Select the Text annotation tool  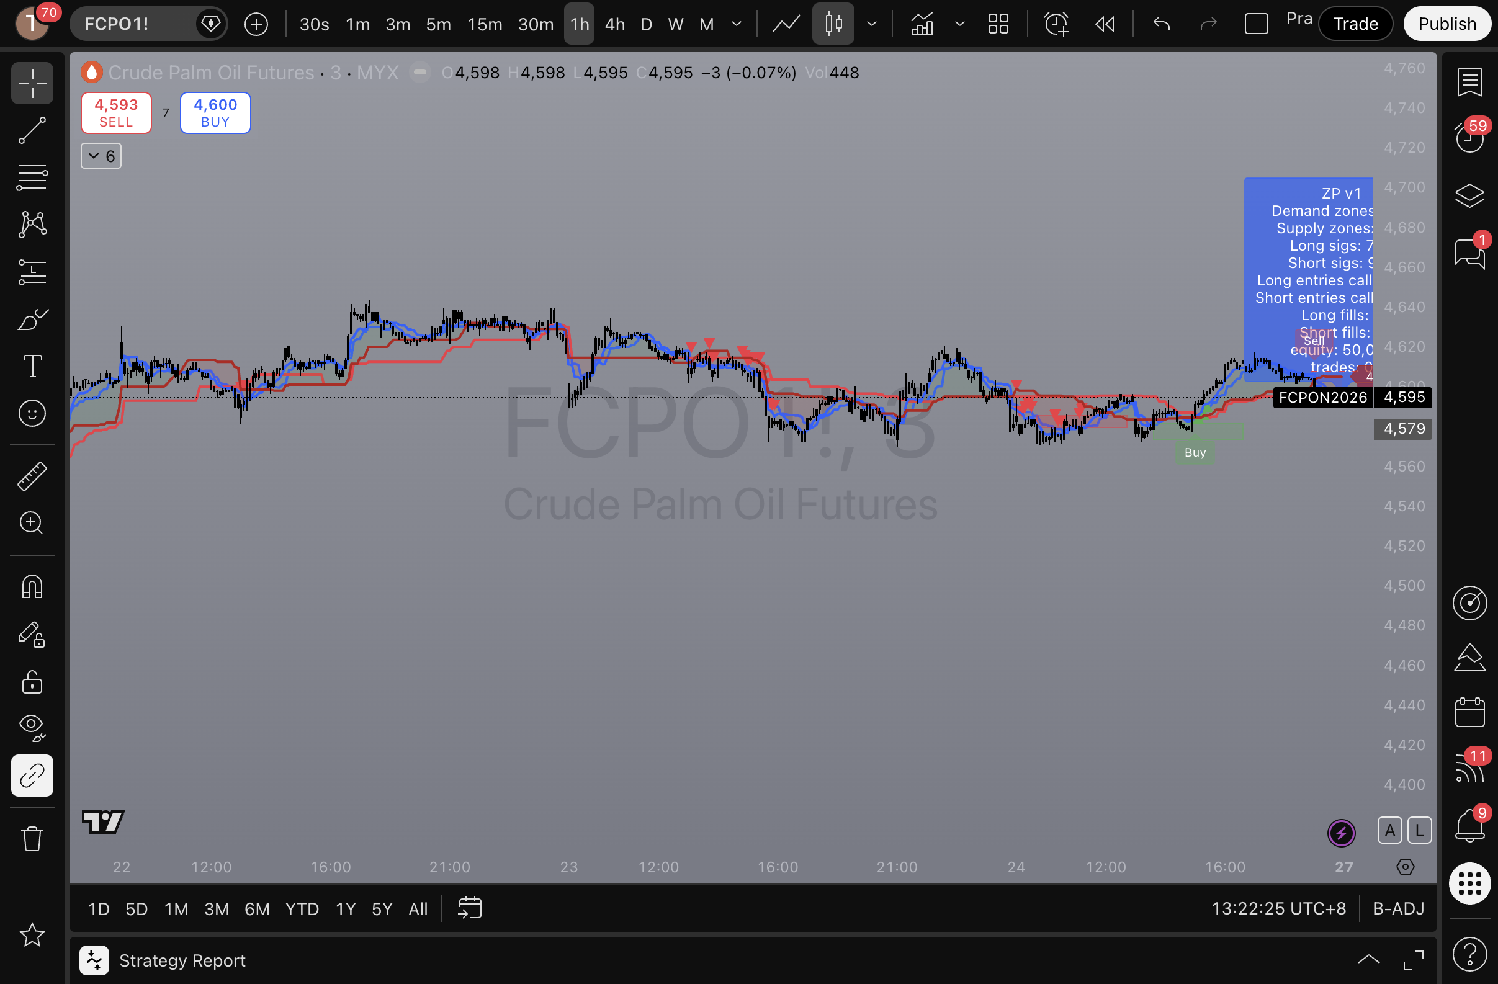click(x=32, y=366)
